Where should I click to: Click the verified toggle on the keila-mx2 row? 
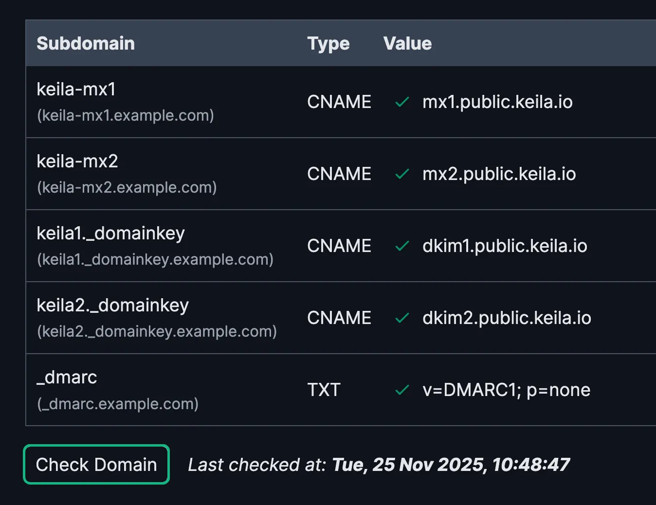tap(402, 174)
